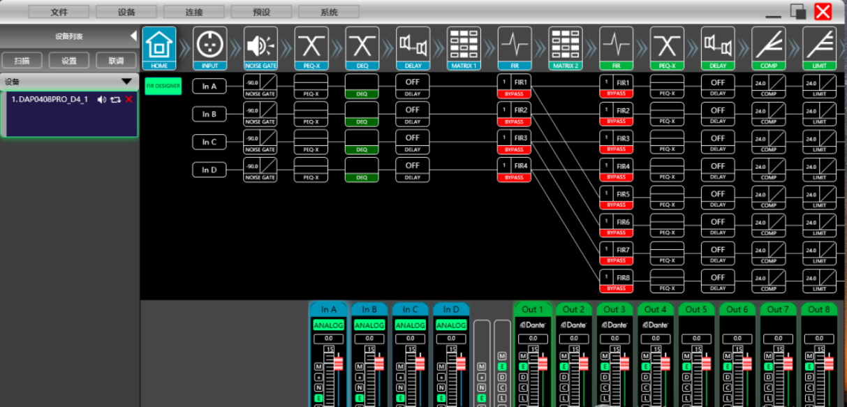The image size is (847, 407).
Task: Open the HOME module icon
Action: click(x=159, y=46)
